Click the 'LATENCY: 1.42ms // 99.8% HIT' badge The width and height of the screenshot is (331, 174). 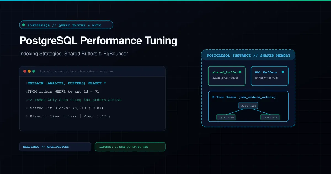(130, 147)
